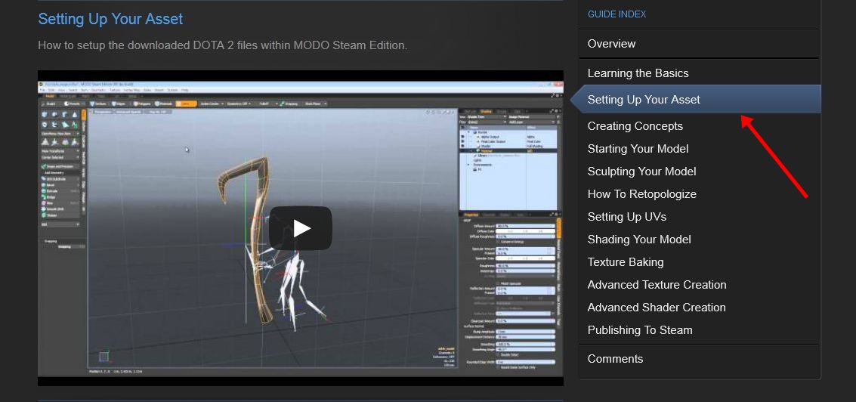Go to Learning the Basics section
This screenshot has width=856, height=402.
point(638,73)
